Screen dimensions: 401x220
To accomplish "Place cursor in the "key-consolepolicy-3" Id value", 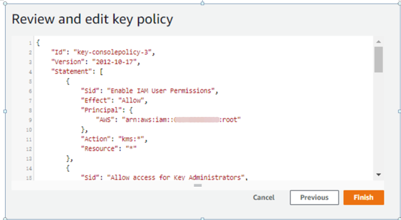I will pos(114,52).
